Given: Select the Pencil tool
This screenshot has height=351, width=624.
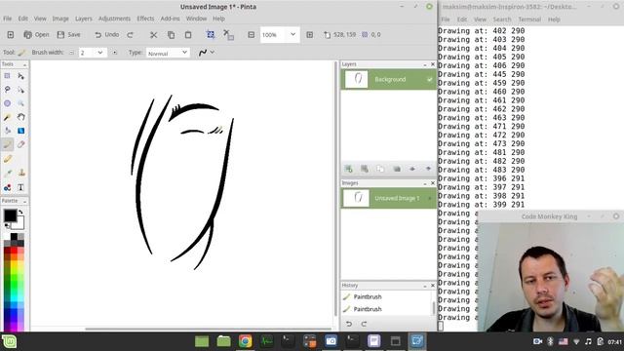Looking at the screenshot, I should point(7,159).
